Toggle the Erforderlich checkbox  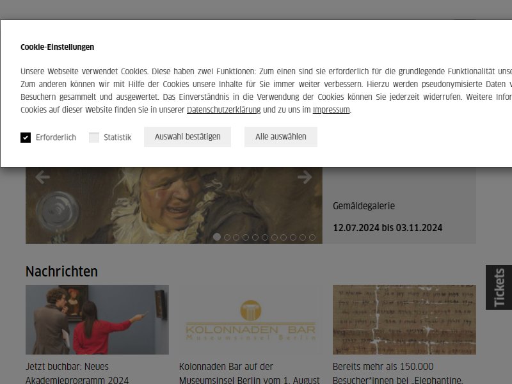[x=26, y=138]
